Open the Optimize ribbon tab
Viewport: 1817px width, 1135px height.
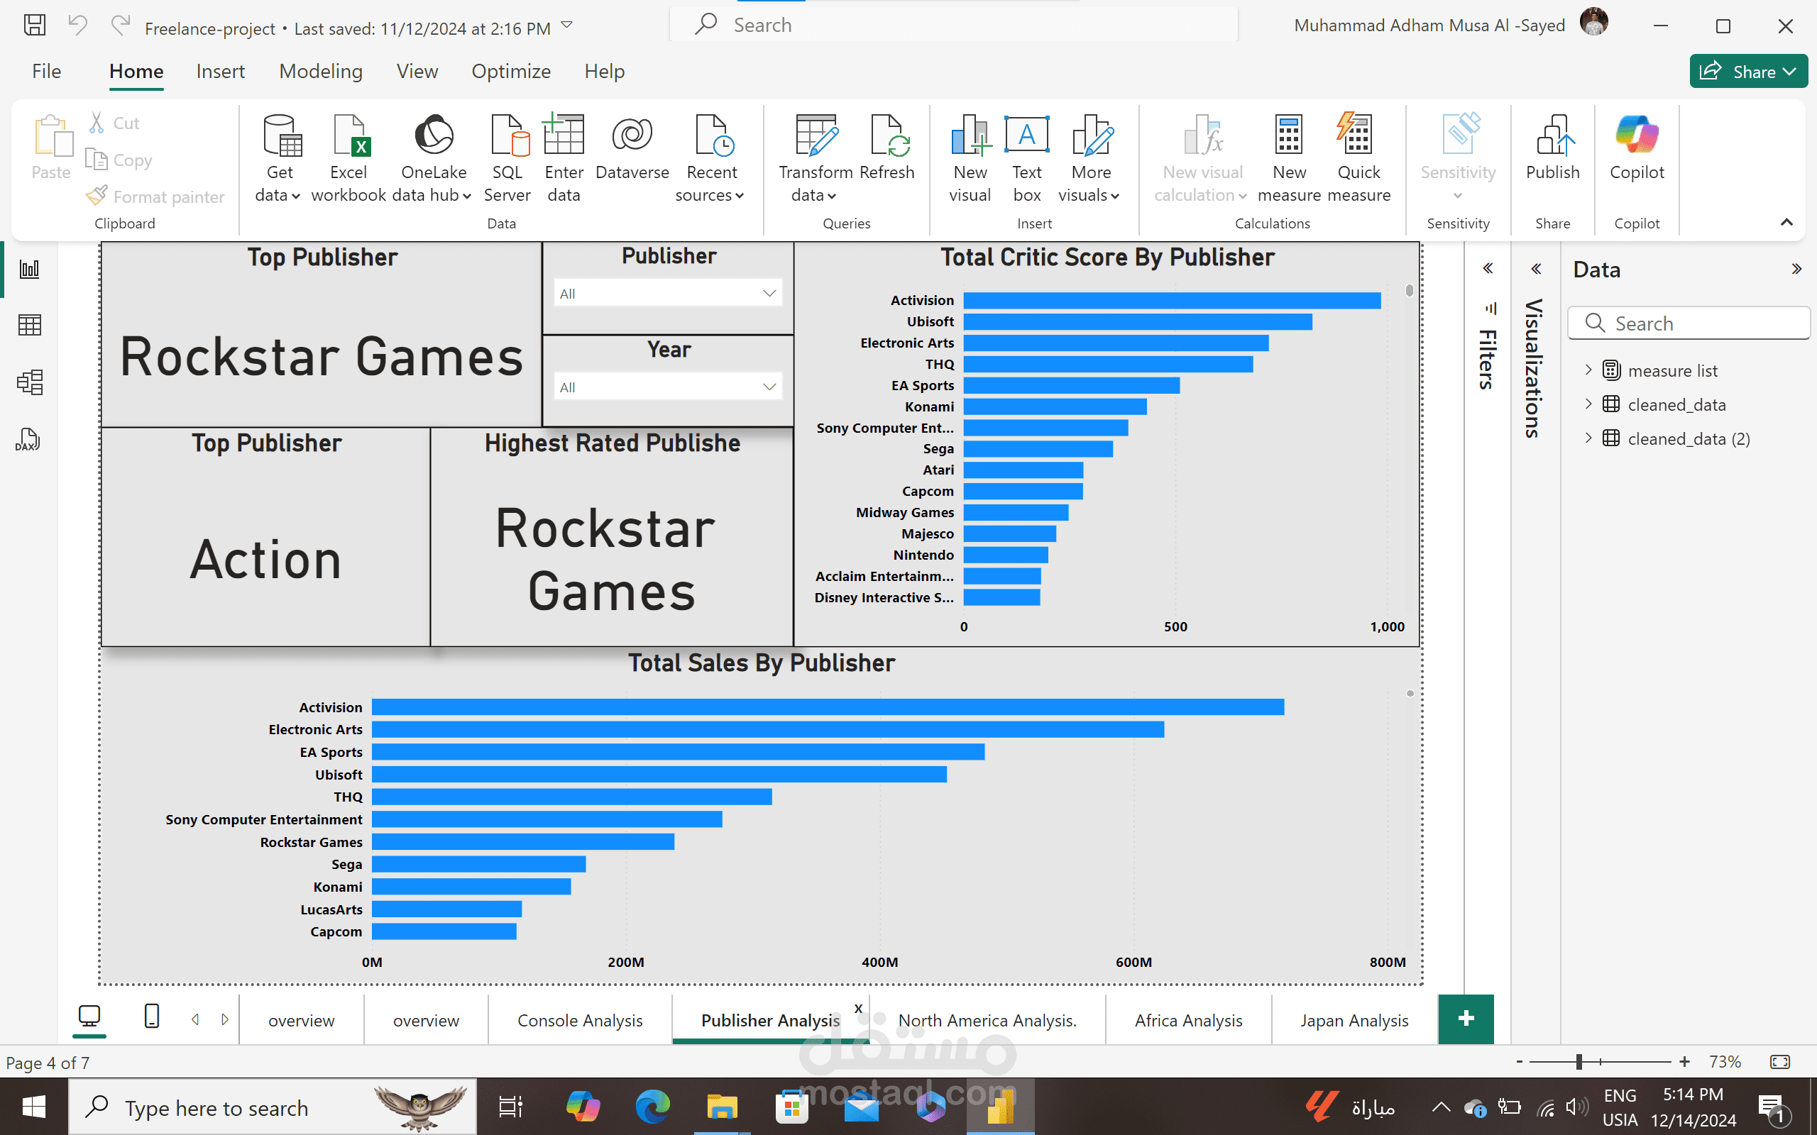[x=510, y=72]
